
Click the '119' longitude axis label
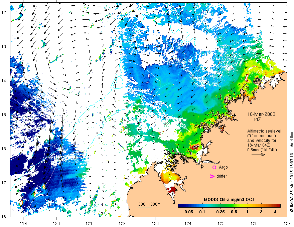point(23,223)
